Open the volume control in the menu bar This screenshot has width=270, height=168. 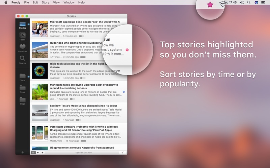pos(242,2)
